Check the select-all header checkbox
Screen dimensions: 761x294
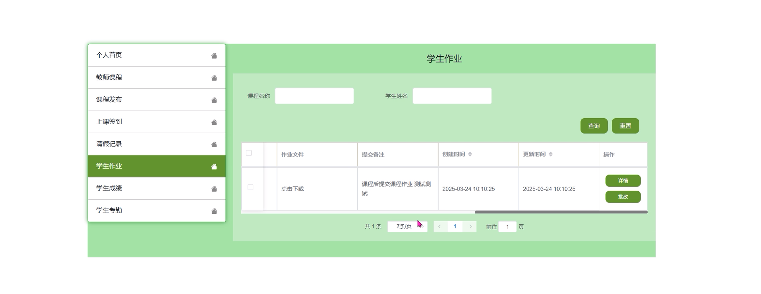tap(249, 153)
